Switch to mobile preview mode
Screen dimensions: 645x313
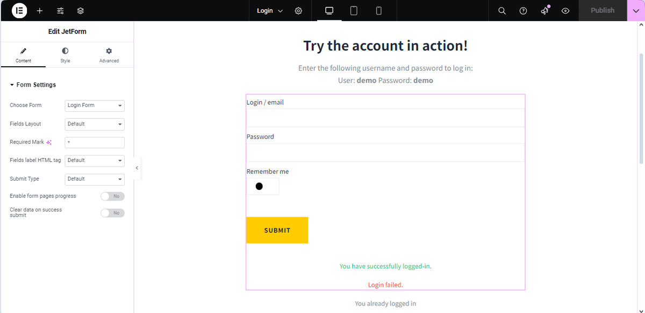coord(378,10)
